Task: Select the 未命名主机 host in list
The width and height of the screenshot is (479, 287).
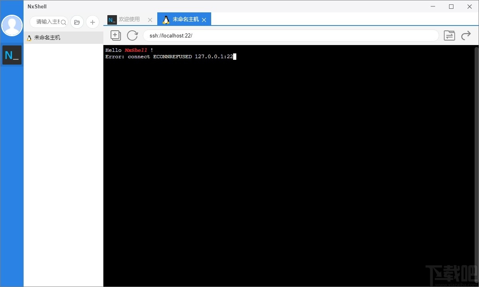Action: (x=63, y=38)
